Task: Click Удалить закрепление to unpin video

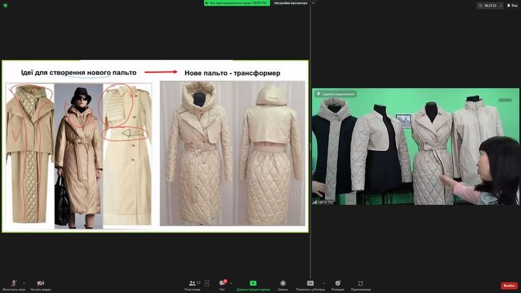Action: (x=336, y=94)
